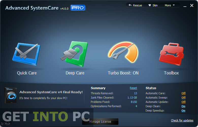Open the red Toolbox icon
The height and width of the screenshot is (127, 198).
coord(171,54)
